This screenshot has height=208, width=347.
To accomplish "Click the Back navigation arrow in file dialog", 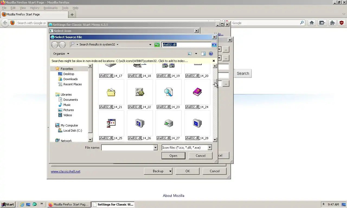I will point(55,45).
